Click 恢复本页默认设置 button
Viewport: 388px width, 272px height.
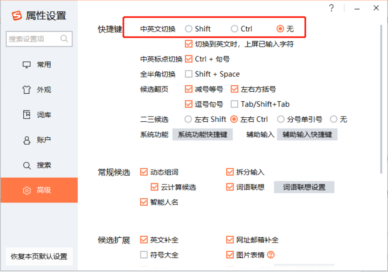tap(39, 256)
